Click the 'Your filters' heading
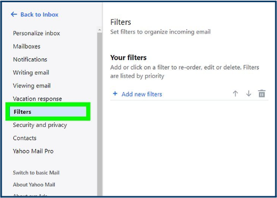 point(129,58)
